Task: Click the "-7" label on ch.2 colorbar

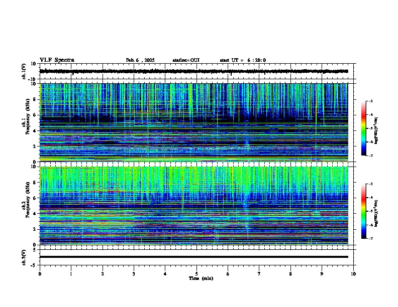Action: 370,238
